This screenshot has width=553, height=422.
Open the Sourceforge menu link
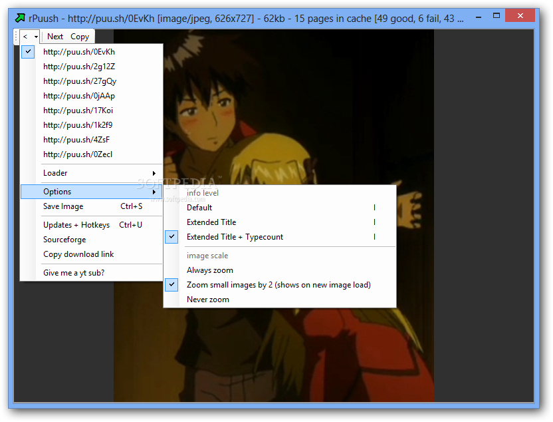click(x=91, y=240)
